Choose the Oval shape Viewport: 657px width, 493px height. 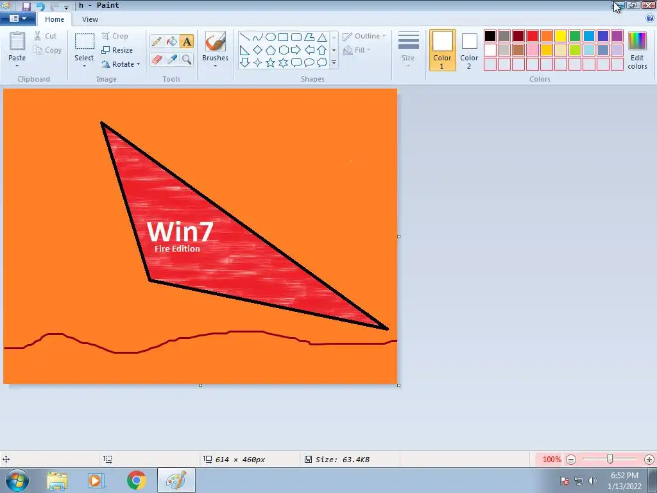tap(271, 37)
